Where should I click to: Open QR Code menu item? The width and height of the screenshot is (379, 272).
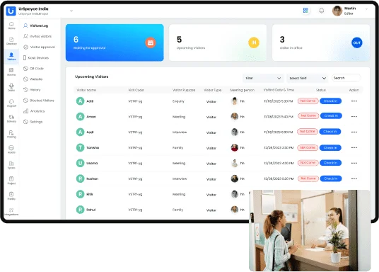[34, 68]
